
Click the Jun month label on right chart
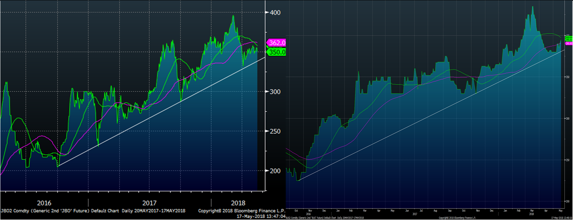[x=407, y=211]
